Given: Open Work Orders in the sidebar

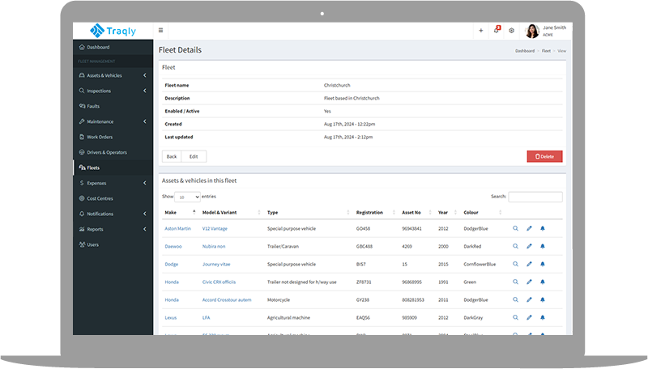Looking at the screenshot, I should click(113, 137).
